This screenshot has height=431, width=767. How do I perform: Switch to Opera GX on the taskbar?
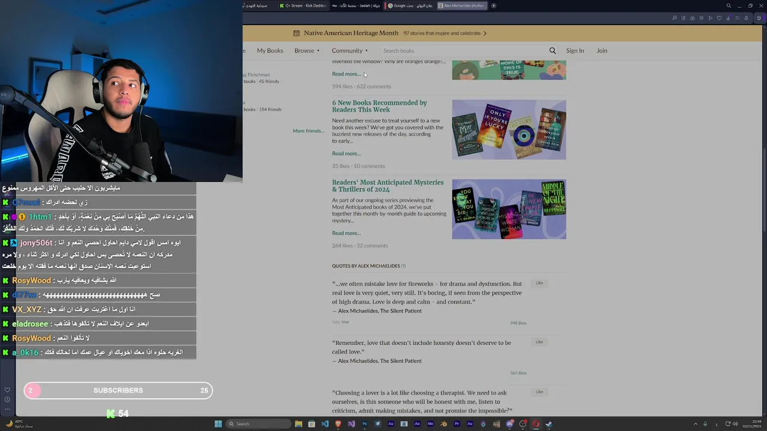tap(536, 424)
